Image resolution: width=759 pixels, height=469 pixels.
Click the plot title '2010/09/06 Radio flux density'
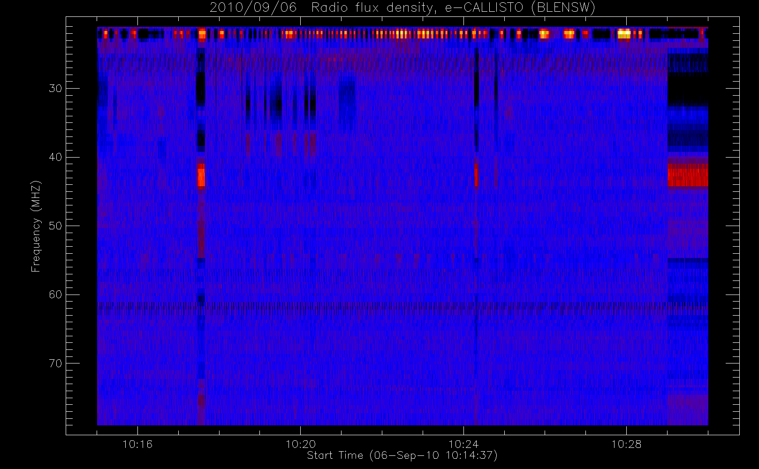pyautogui.click(x=402, y=8)
